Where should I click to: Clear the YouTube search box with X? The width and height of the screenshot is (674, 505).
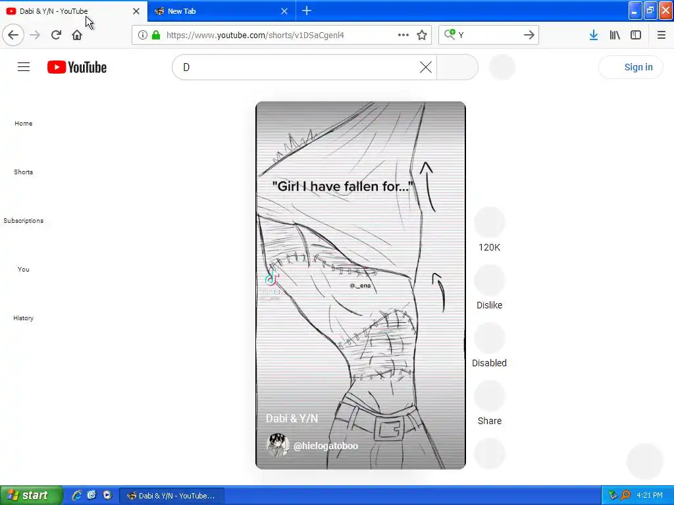(x=426, y=67)
